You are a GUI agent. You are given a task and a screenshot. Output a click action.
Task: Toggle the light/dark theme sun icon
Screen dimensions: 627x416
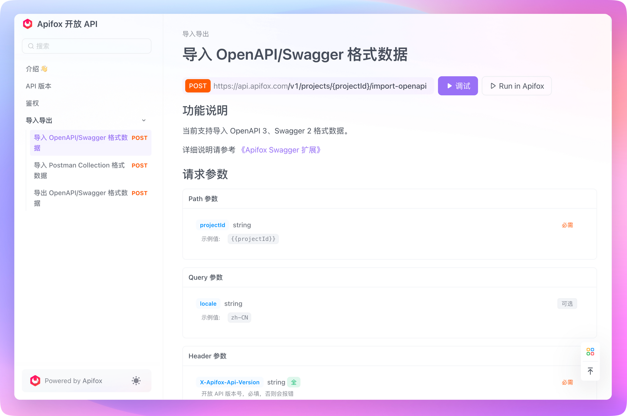pos(136,381)
